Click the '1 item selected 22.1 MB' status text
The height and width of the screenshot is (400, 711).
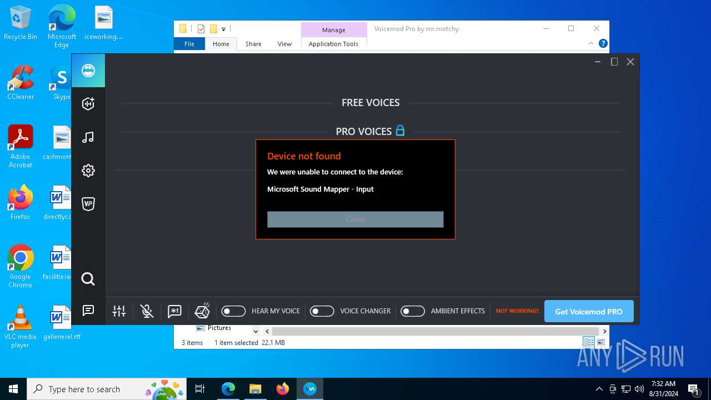(x=249, y=343)
